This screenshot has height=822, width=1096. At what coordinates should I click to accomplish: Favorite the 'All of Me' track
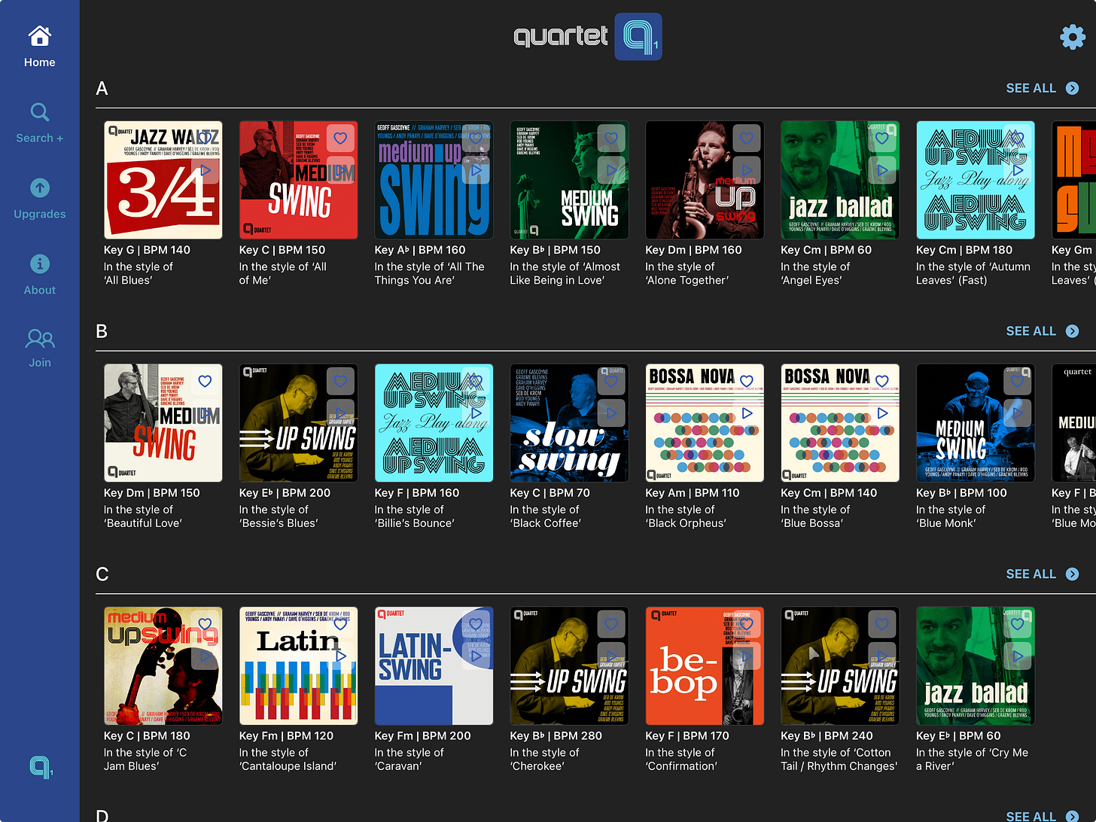(x=340, y=139)
